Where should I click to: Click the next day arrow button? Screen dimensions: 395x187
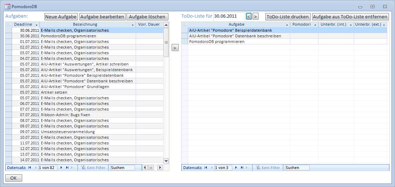(256, 16)
